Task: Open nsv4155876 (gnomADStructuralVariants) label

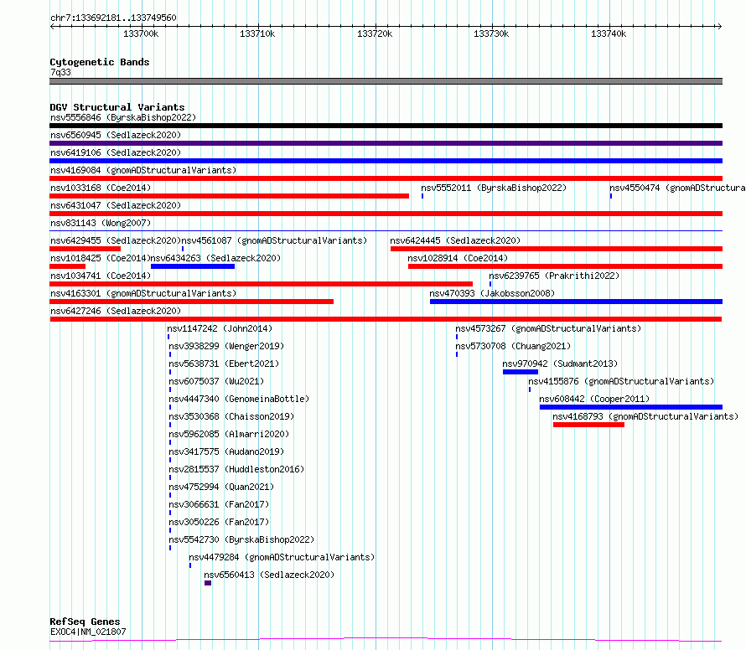Action: [621, 381]
